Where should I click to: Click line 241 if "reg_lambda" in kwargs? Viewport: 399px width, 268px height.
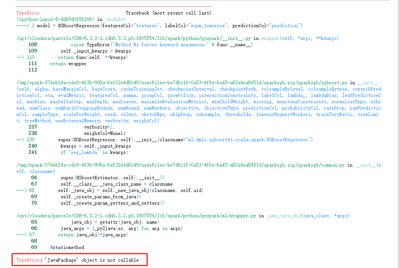click(95, 152)
